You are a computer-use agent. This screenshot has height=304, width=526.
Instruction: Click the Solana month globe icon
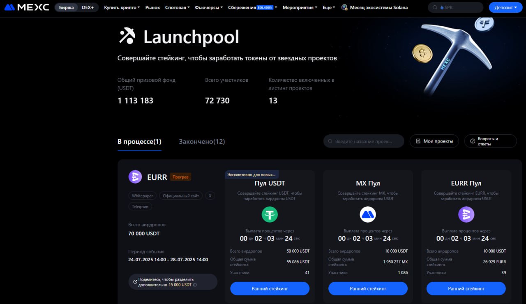[x=344, y=7]
